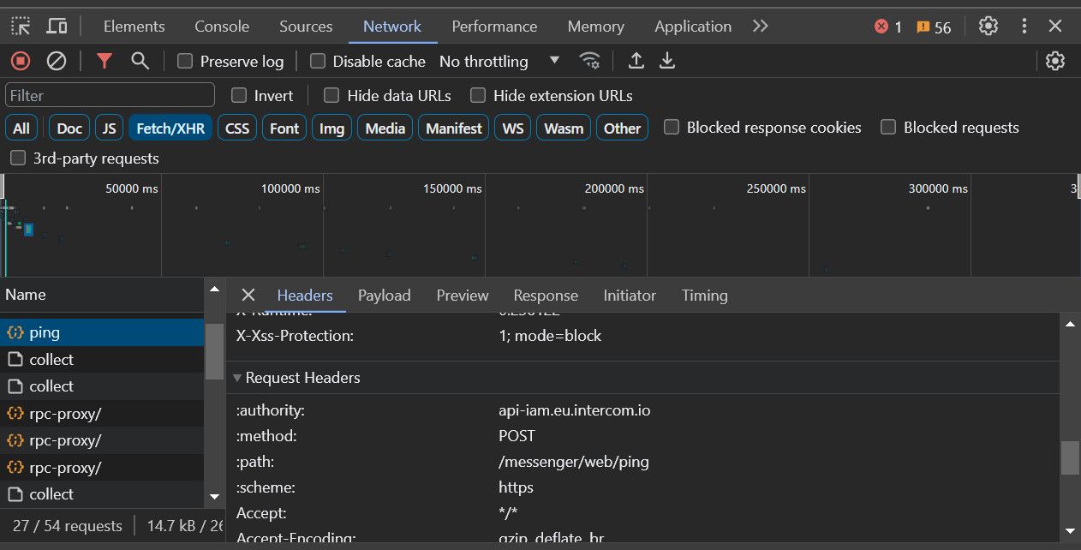Open DevTools settings gear icon
The image size is (1081, 550).
pyautogui.click(x=988, y=26)
